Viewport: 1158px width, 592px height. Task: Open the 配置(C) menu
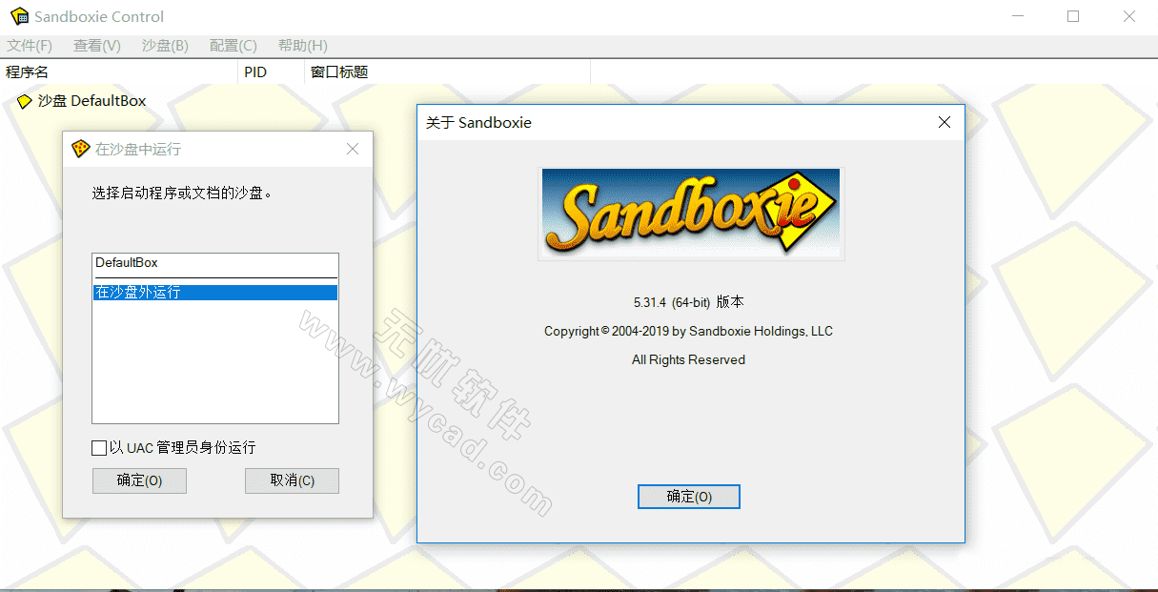[x=234, y=46]
